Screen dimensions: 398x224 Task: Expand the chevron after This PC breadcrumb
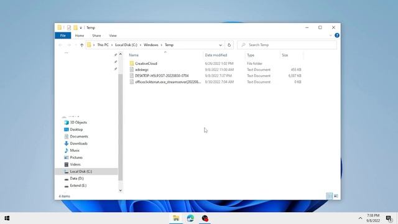pos(112,45)
